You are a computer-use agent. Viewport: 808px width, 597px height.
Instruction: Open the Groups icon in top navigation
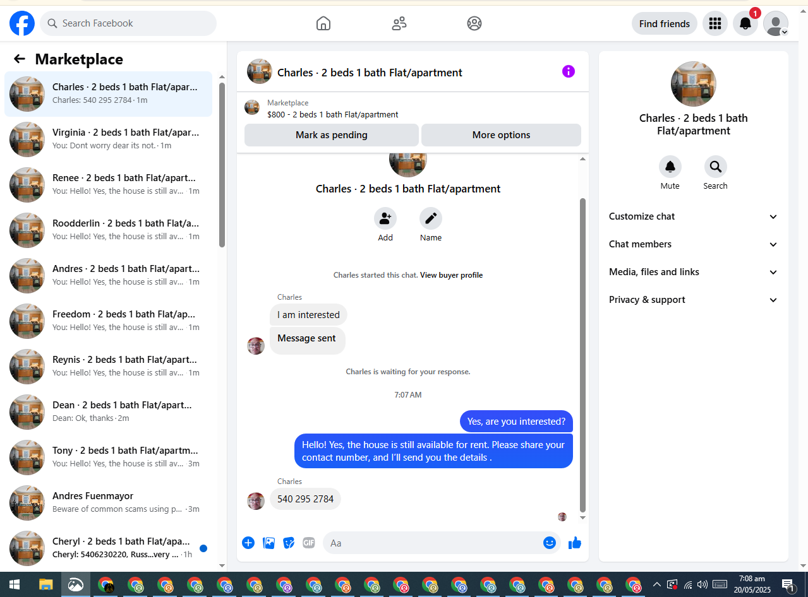(x=474, y=23)
